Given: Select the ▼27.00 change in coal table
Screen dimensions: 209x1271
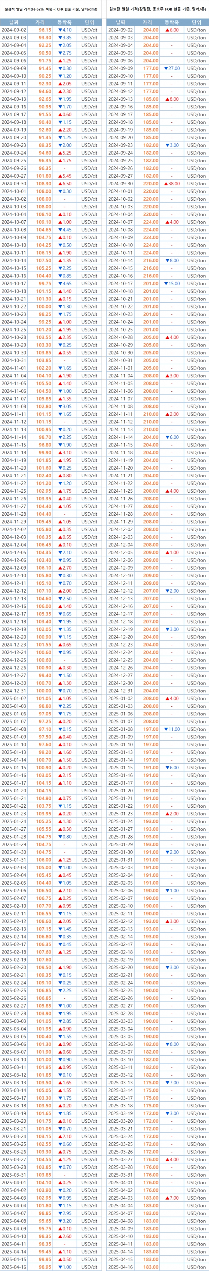Looking at the screenshot, I should coord(172,69).
